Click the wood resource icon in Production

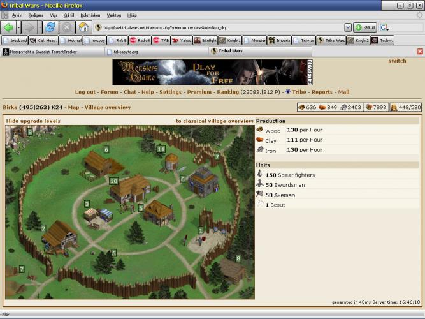click(260, 130)
